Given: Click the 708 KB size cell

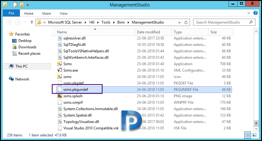Looking at the screenshot, I should 225,64.
